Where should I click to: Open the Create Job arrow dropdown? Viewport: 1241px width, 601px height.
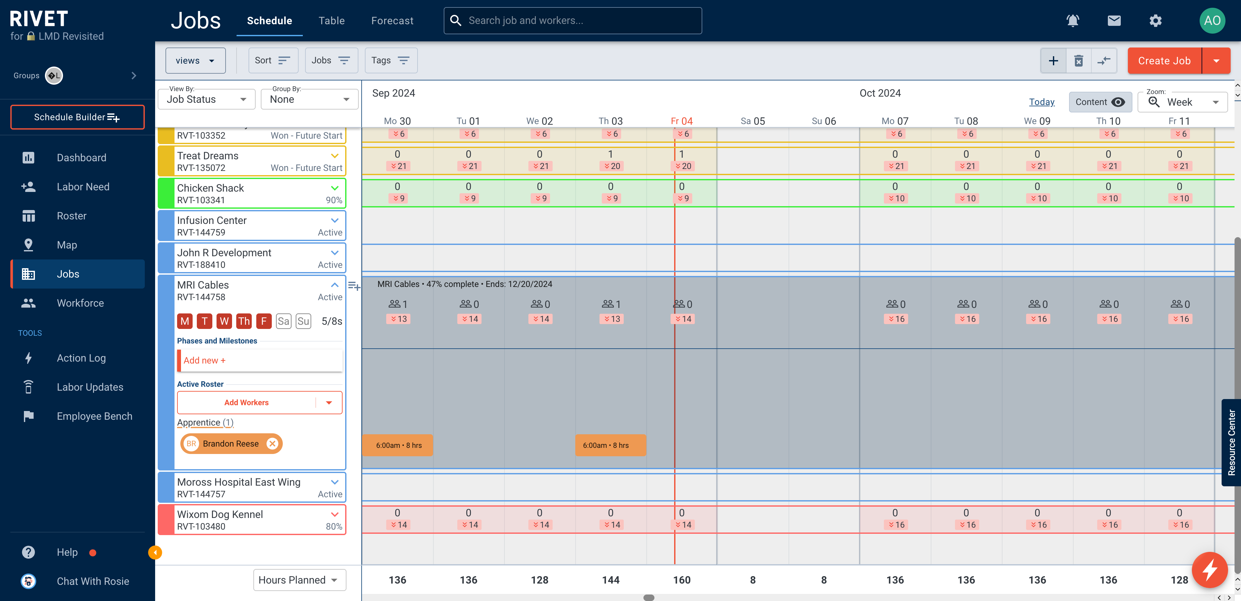(x=1216, y=61)
